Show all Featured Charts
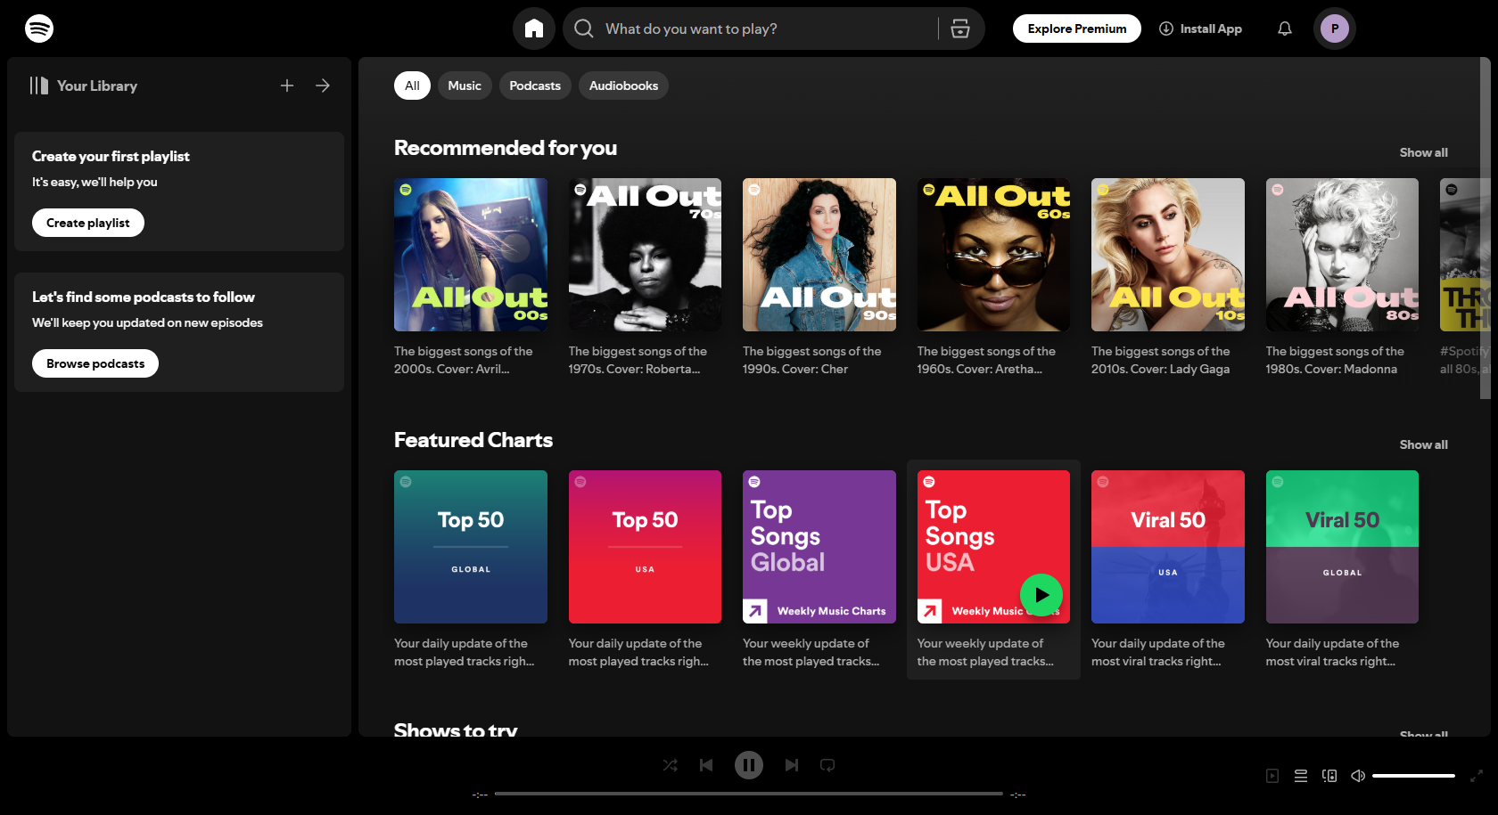 click(1423, 444)
